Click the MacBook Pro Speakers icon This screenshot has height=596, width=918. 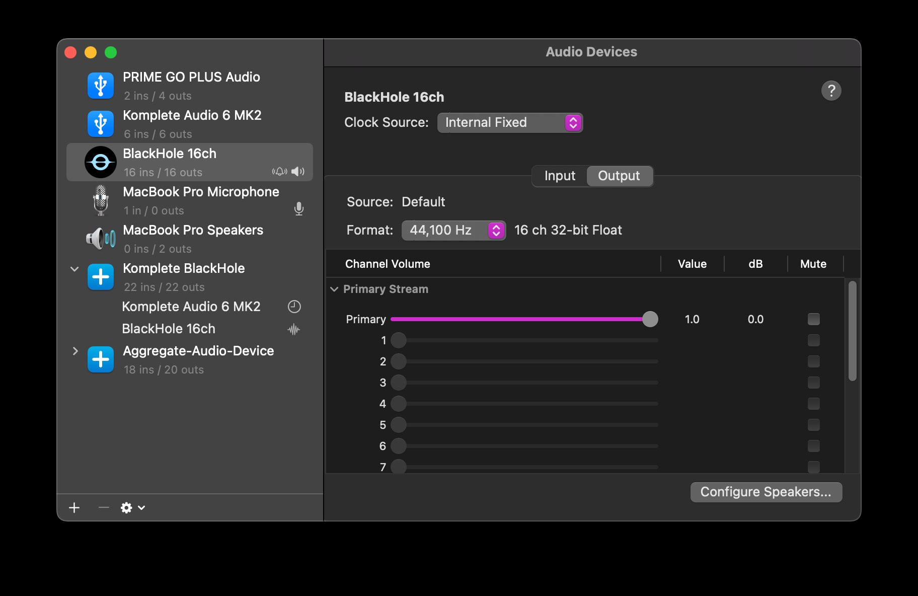(x=101, y=238)
